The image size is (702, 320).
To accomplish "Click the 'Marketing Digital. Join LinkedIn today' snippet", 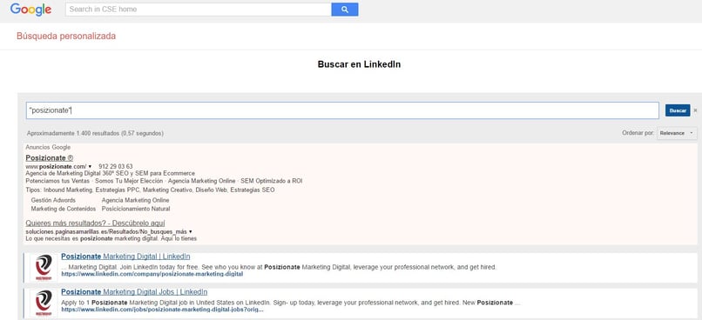I will (x=279, y=267).
